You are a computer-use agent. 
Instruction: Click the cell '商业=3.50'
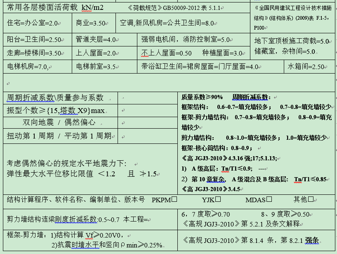[x=94, y=23]
